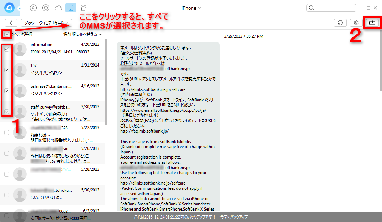Click the 5/30/2013 tohoku contact avatar

pyautogui.click(x=20, y=195)
